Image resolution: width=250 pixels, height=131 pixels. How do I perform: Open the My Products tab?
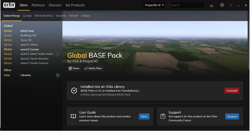click(x=75, y=5)
